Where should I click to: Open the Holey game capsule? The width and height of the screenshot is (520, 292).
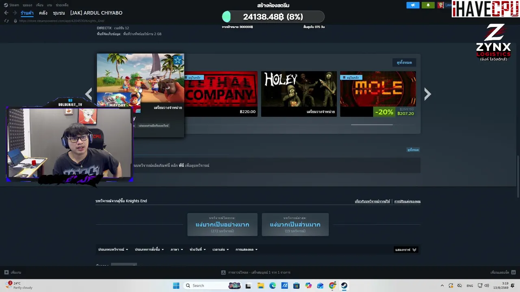click(299, 94)
